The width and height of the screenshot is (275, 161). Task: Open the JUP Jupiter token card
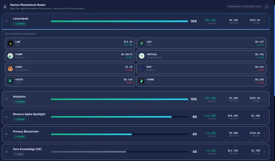[201, 43]
